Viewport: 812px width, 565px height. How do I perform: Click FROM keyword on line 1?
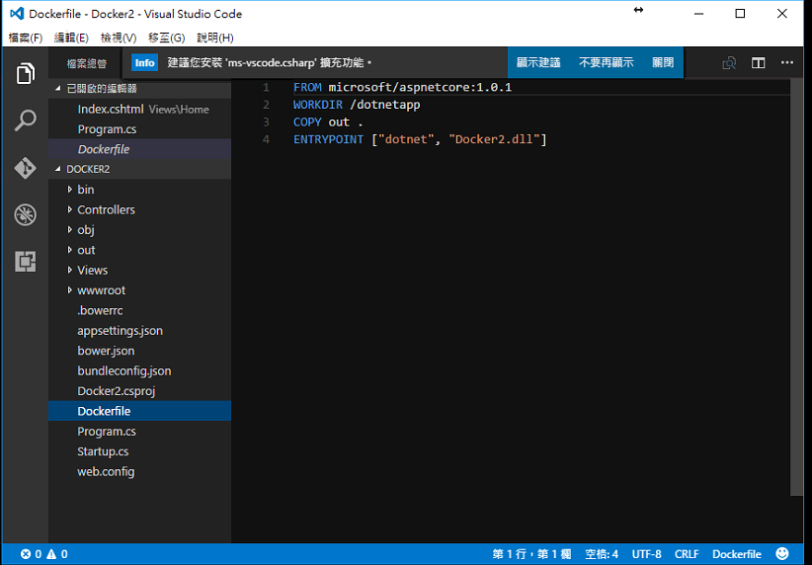(x=307, y=87)
